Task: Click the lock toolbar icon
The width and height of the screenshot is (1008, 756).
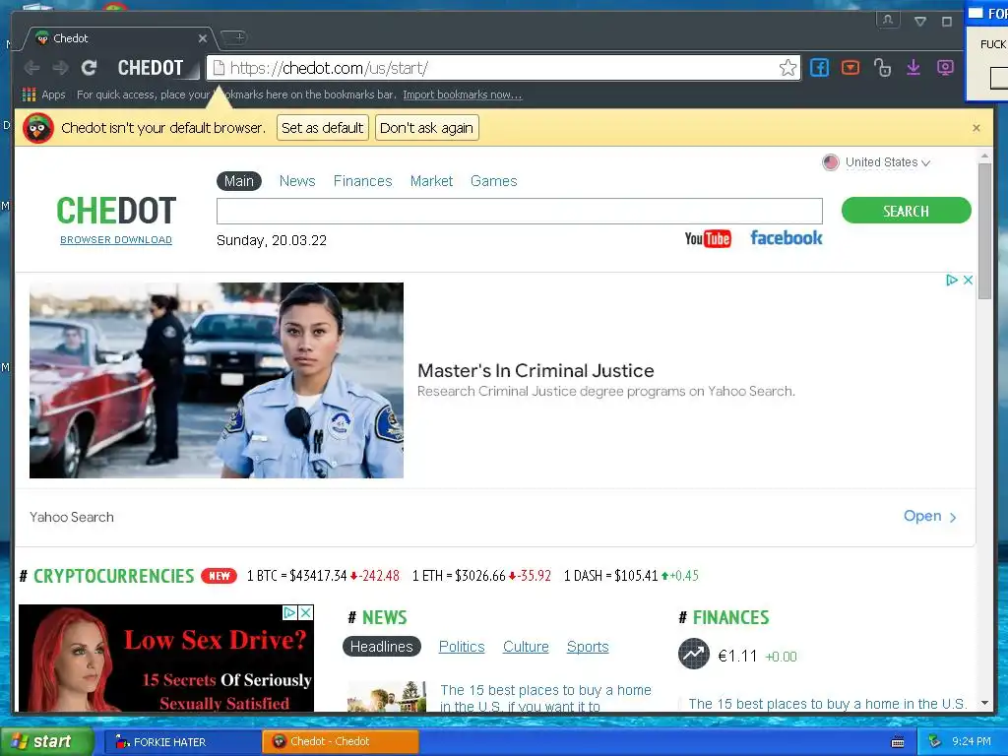Action: click(882, 68)
